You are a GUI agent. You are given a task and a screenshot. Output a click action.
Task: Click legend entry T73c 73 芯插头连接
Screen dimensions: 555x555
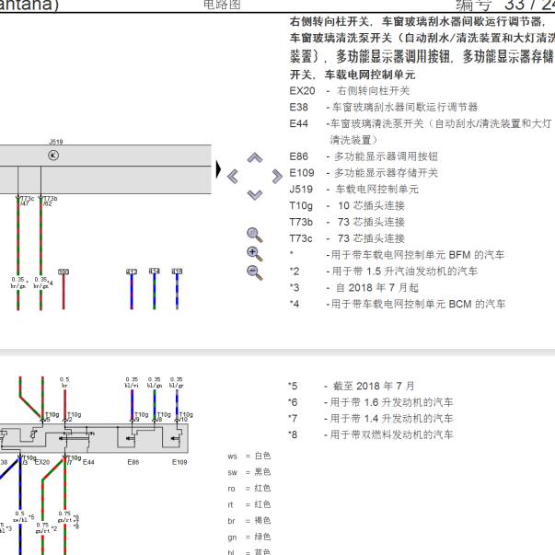coord(347,238)
